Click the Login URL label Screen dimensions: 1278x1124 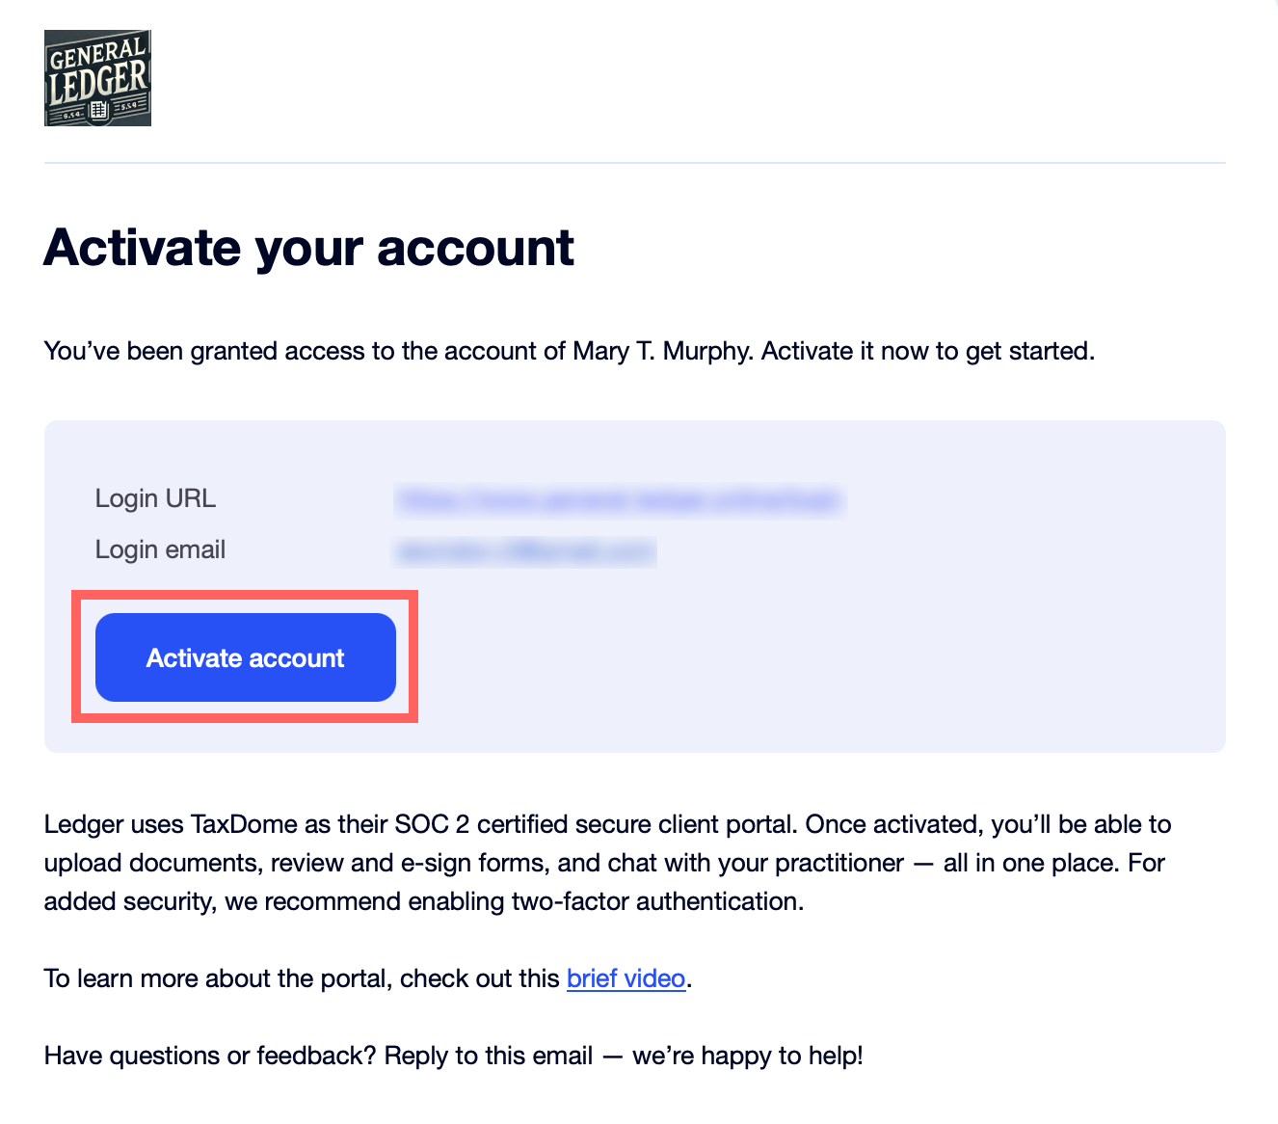click(155, 498)
